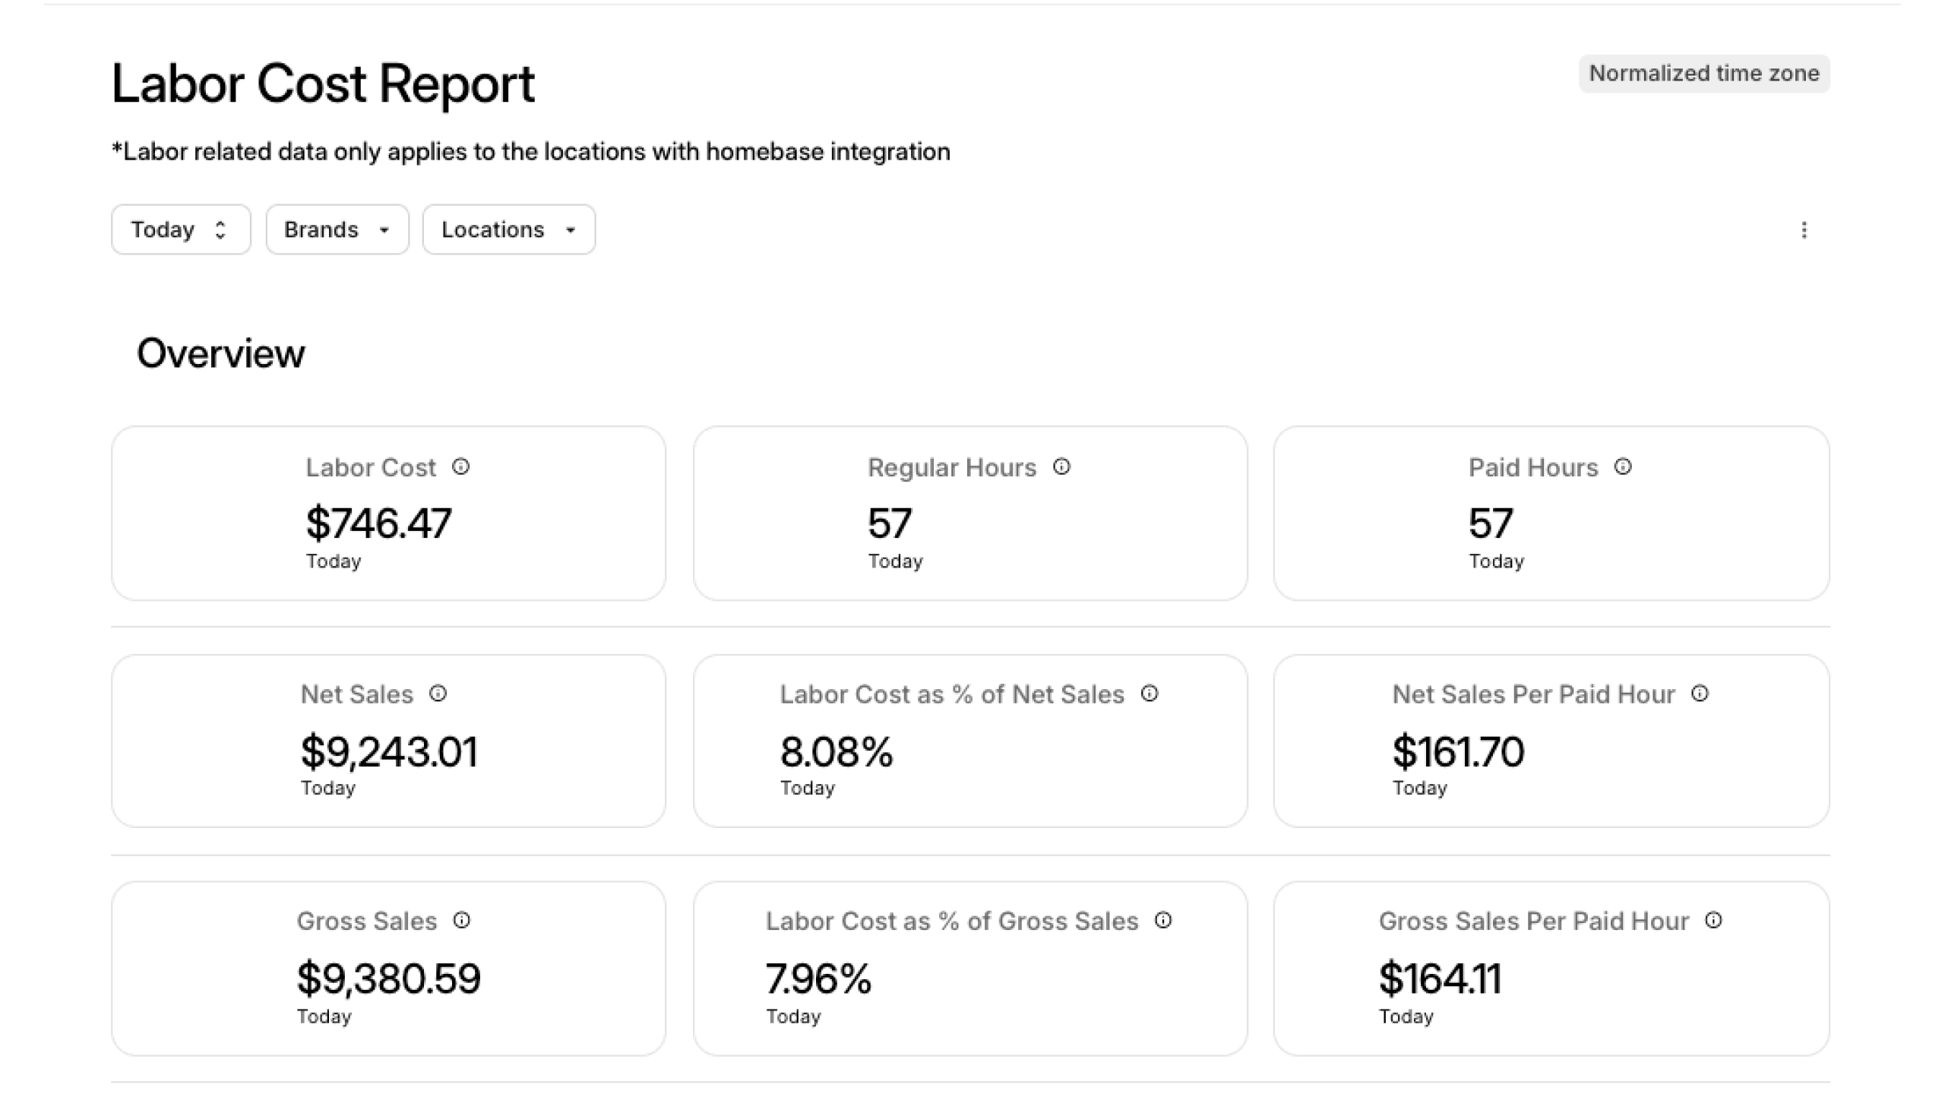The height and width of the screenshot is (1097, 1945).
Task: Click the Paid Hours 57 card
Action: pyautogui.click(x=1551, y=514)
